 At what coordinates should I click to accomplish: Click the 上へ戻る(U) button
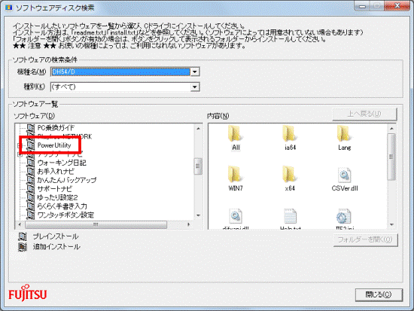tap(364, 114)
